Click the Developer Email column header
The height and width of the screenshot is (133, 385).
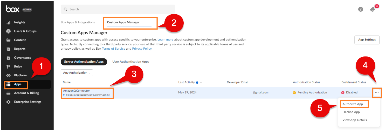click(x=238, y=82)
